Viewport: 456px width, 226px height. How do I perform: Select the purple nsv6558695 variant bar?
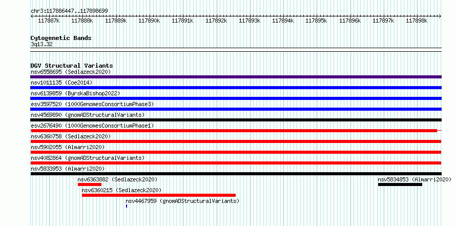coord(236,77)
